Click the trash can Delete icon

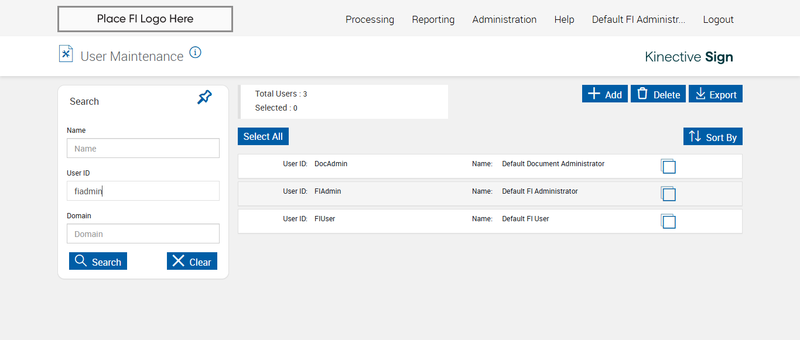642,94
